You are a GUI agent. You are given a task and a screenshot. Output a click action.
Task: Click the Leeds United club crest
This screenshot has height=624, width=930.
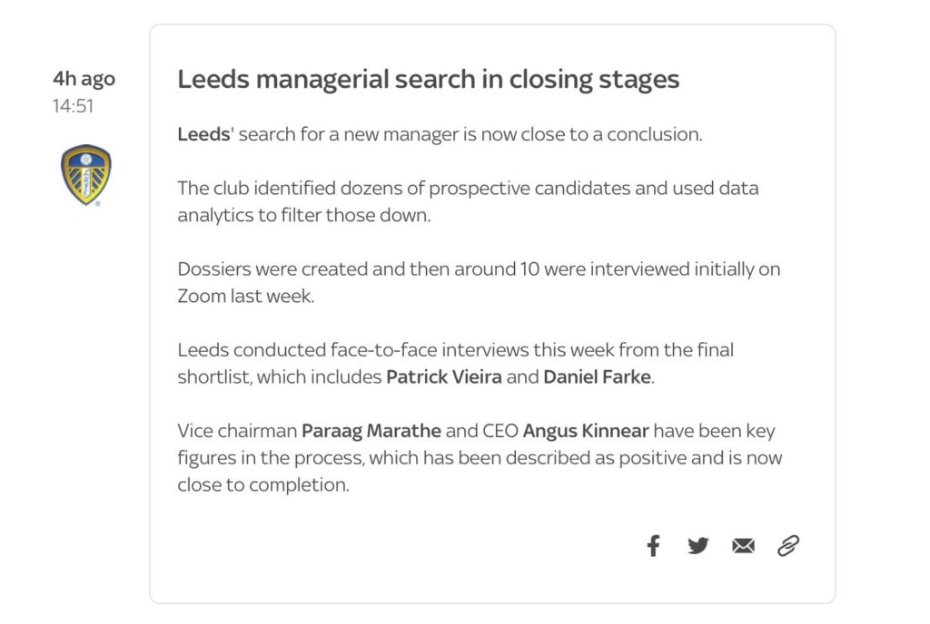[x=86, y=175]
